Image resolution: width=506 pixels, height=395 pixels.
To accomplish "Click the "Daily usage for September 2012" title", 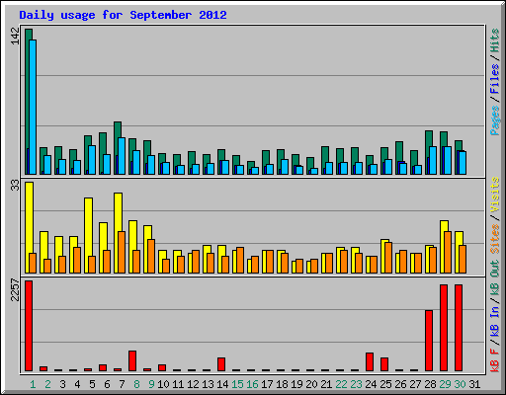I will tap(123, 15).
